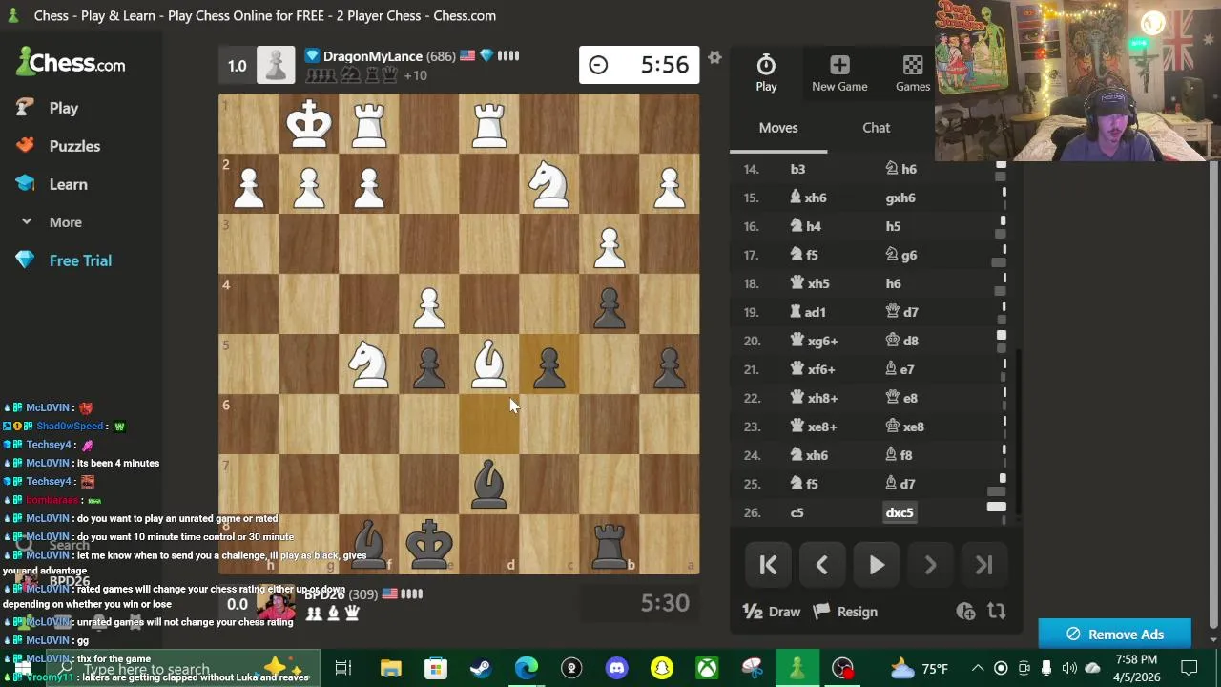Open Play in left sidebar
This screenshot has width=1221, height=687.
64,108
